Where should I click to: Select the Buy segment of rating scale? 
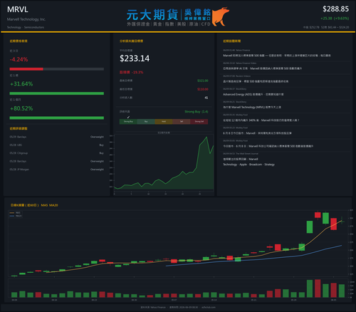tap(146, 122)
